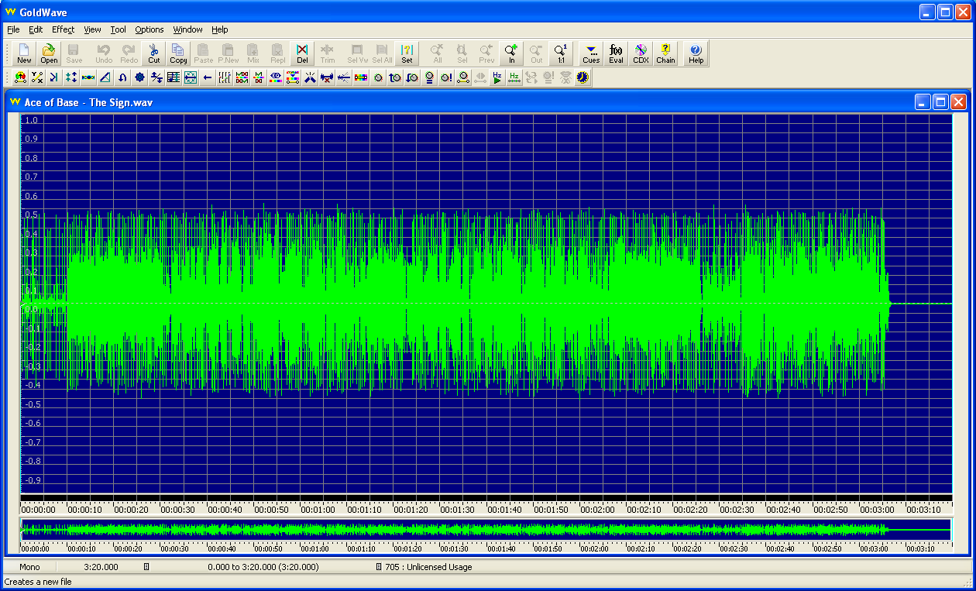
Task: Open the Edit menu
Action: (x=36, y=29)
